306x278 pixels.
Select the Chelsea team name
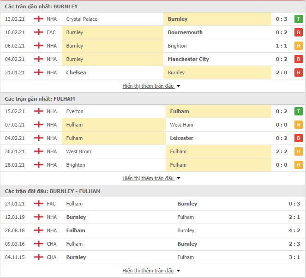point(76,73)
